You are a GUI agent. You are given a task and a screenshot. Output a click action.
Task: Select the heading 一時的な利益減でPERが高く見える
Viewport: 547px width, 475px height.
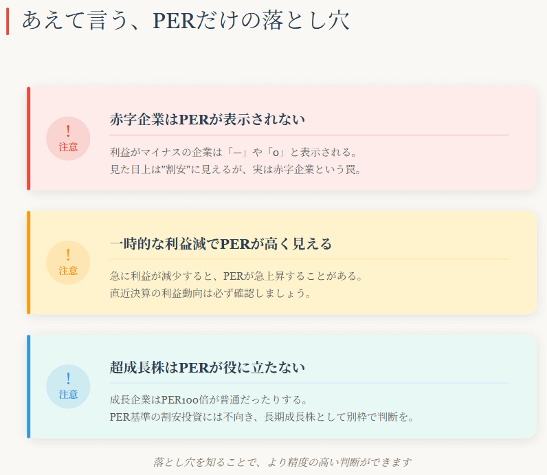tap(221, 244)
